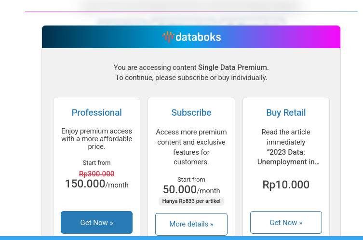Click the databoks orange logo icon
Viewport: 363px width, 240px height.
point(167,37)
